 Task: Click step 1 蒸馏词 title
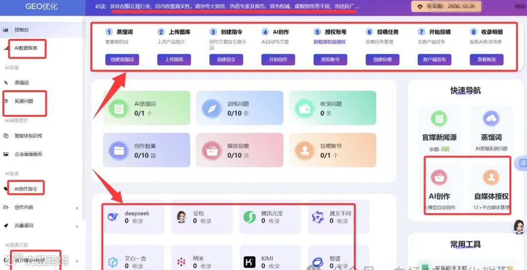point(125,32)
